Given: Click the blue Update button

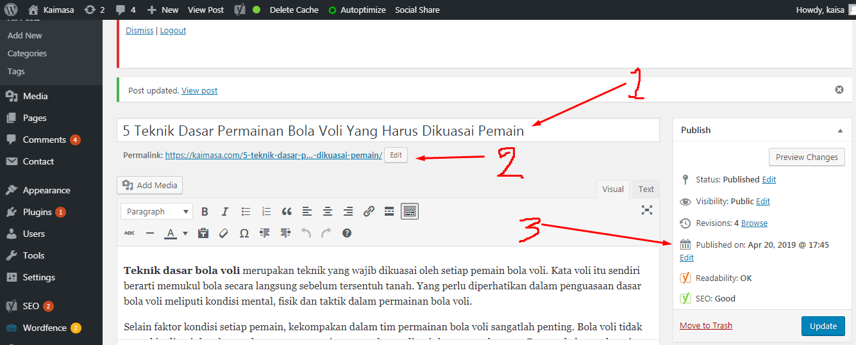Looking at the screenshot, I should (x=823, y=326).
